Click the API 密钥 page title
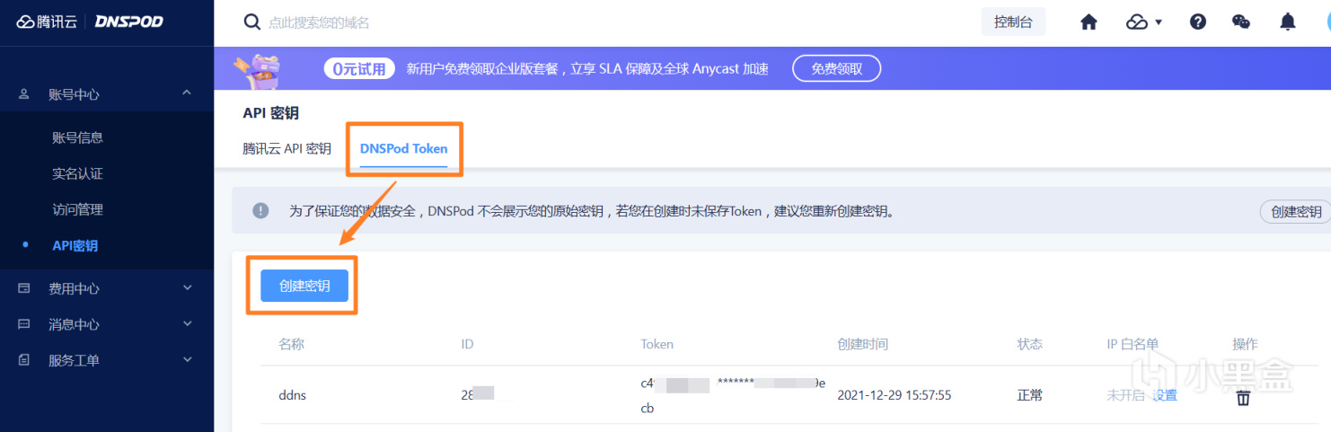 pos(270,113)
